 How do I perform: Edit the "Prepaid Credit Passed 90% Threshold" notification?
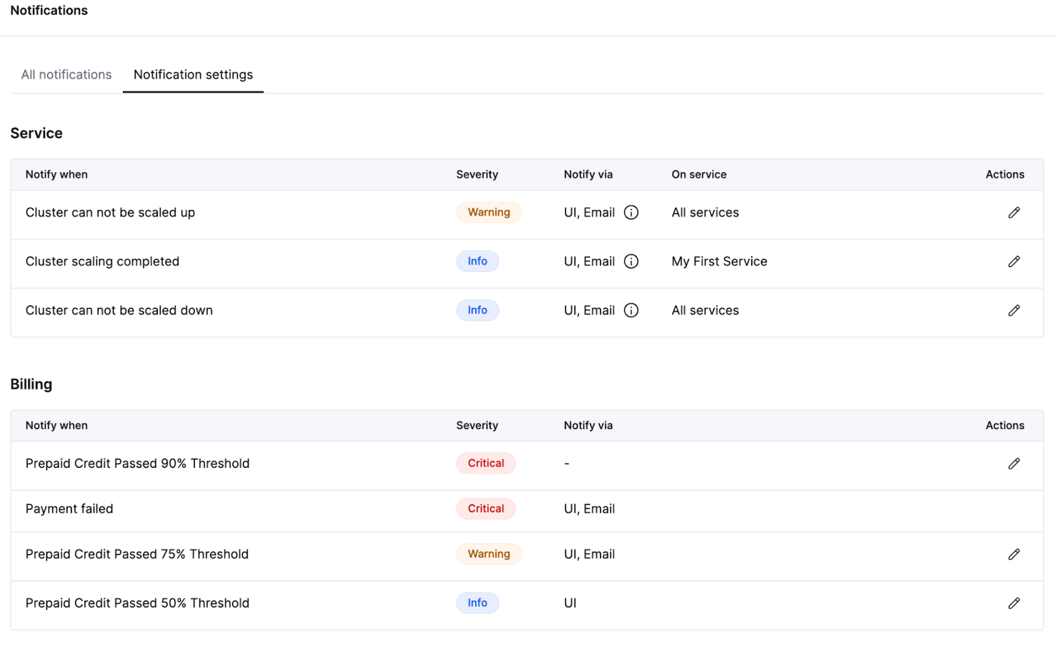[1014, 463]
